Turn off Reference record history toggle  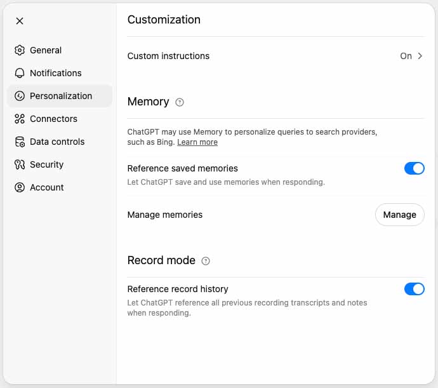coord(415,289)
